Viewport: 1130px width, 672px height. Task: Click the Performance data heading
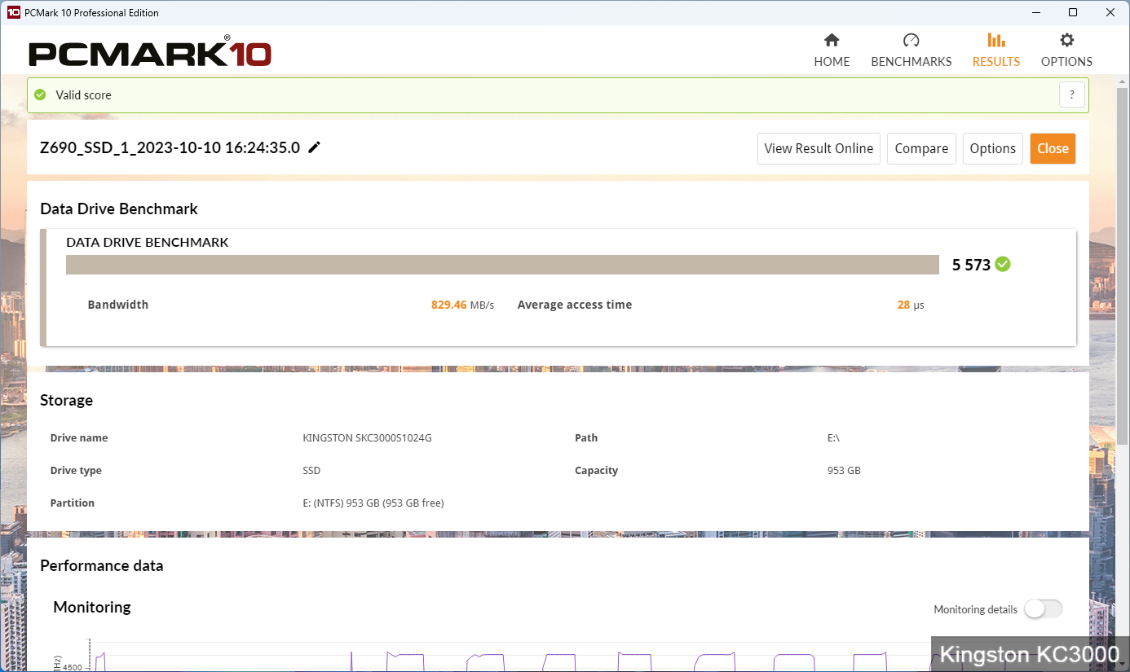[x=102, y=565]
